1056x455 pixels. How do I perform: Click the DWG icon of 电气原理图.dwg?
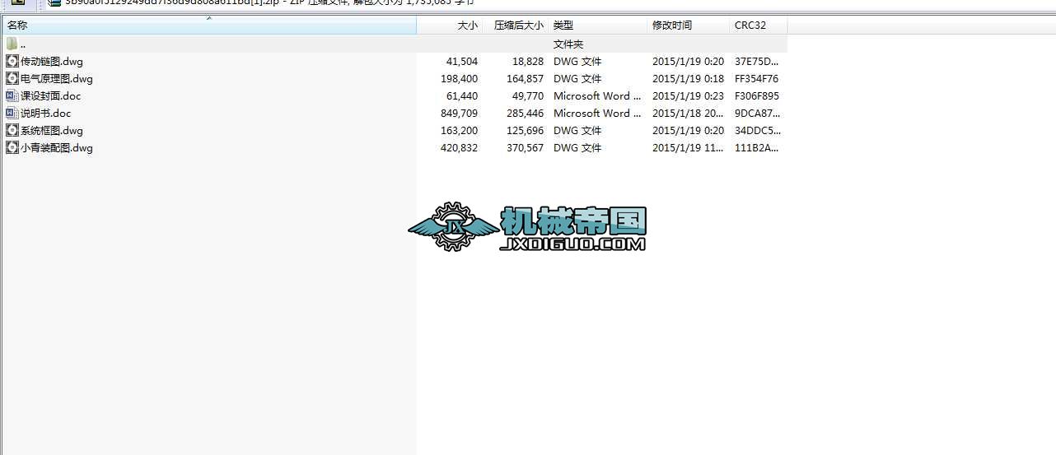(x=12, y=79)
